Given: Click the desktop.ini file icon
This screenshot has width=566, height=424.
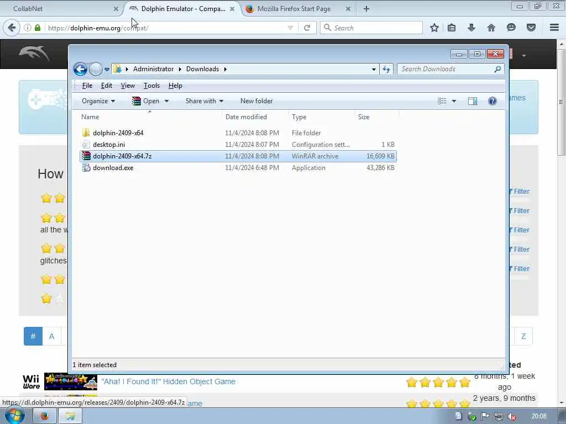Looking at the screenshot, I should pyautogui.click(x=86, y=144).
